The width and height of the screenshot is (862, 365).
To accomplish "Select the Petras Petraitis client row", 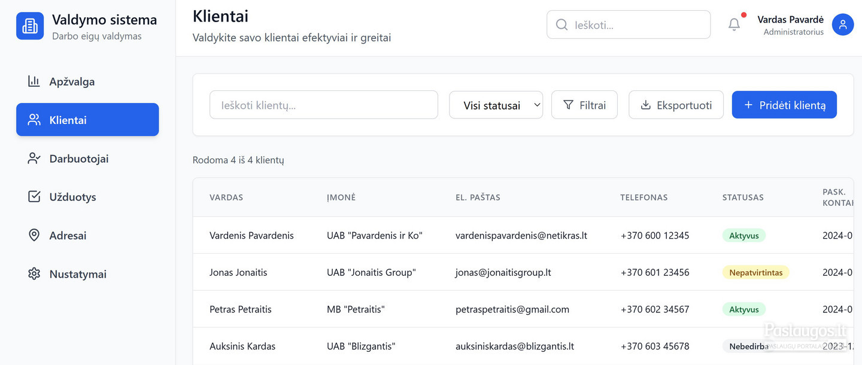I will pyautogui.click(x=523, y=309).
